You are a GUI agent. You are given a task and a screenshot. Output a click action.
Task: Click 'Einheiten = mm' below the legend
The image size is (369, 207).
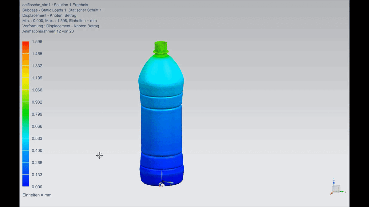coord(37,195)
